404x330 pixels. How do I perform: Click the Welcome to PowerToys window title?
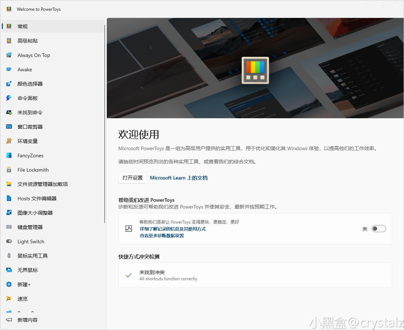tap(39, 9)
